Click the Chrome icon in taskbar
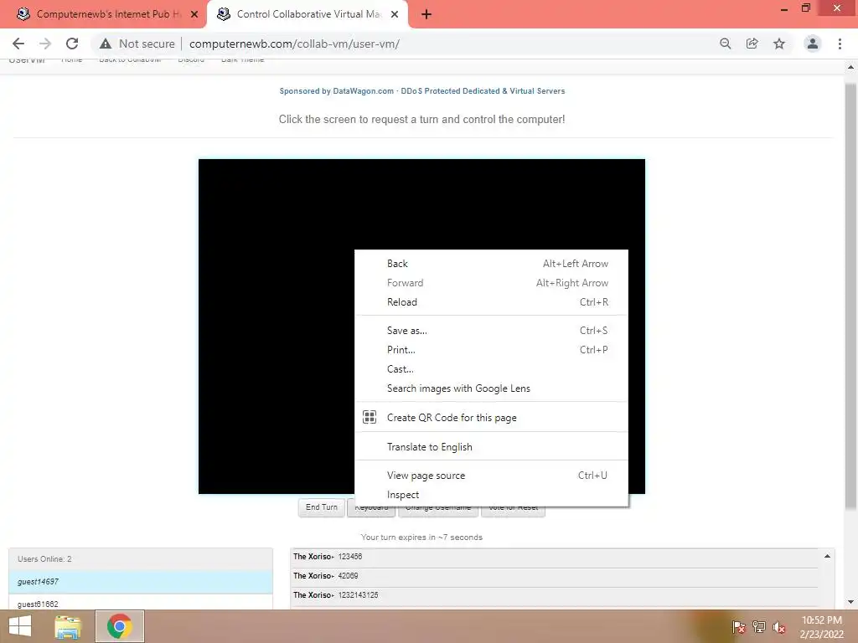The image size is (858, 643). point(119,626)
